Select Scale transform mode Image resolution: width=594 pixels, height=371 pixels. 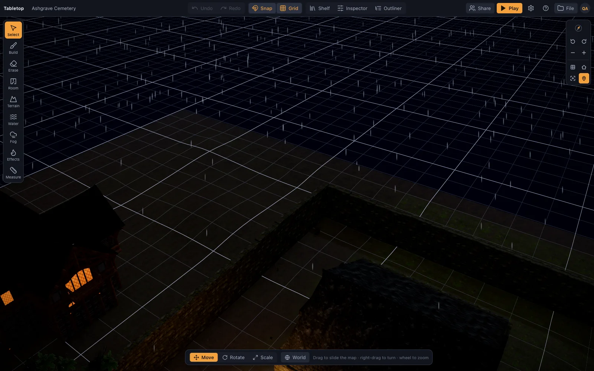tap(263, 357)
